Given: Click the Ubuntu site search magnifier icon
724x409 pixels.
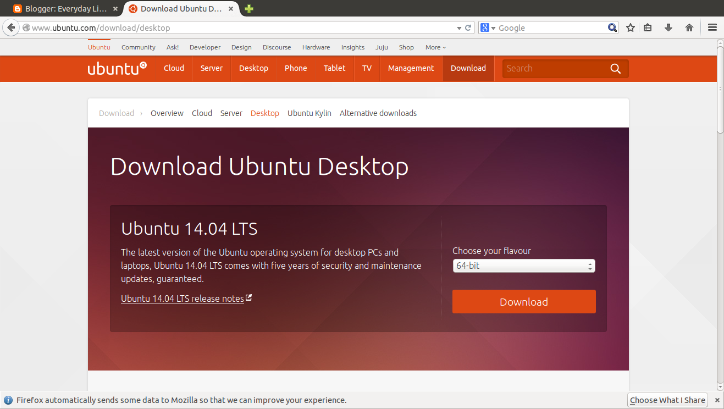Looking at the screenshot, I should click(x=615, y=69).
